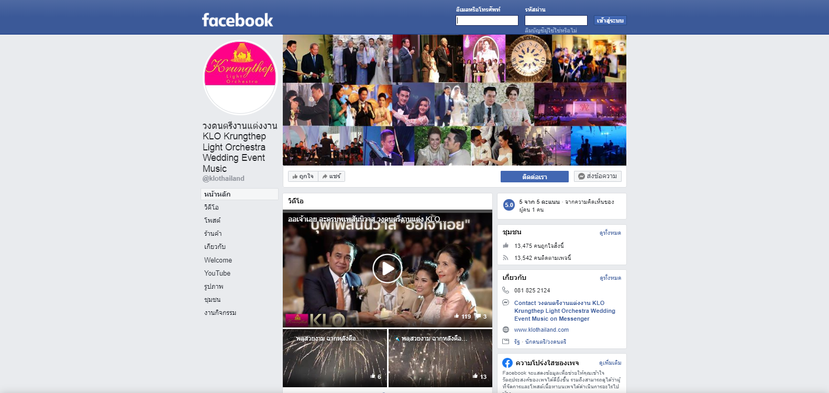Click ดูทั้งหมด in the ชุมชน panel
829x393 pixels.
coord(610,233)
